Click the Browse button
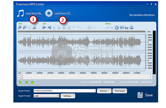166x108 pixels. point(104,91)
